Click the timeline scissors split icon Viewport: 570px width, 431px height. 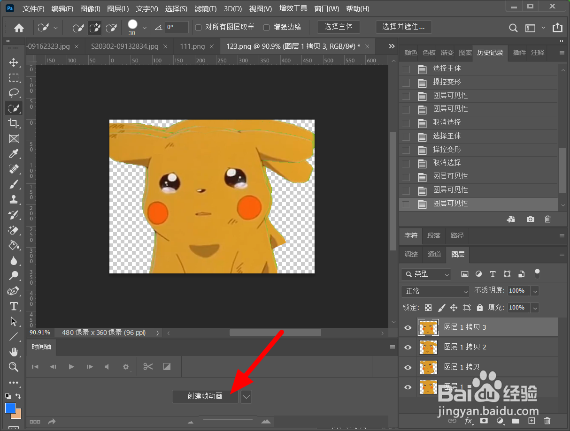tap(148, 367)
